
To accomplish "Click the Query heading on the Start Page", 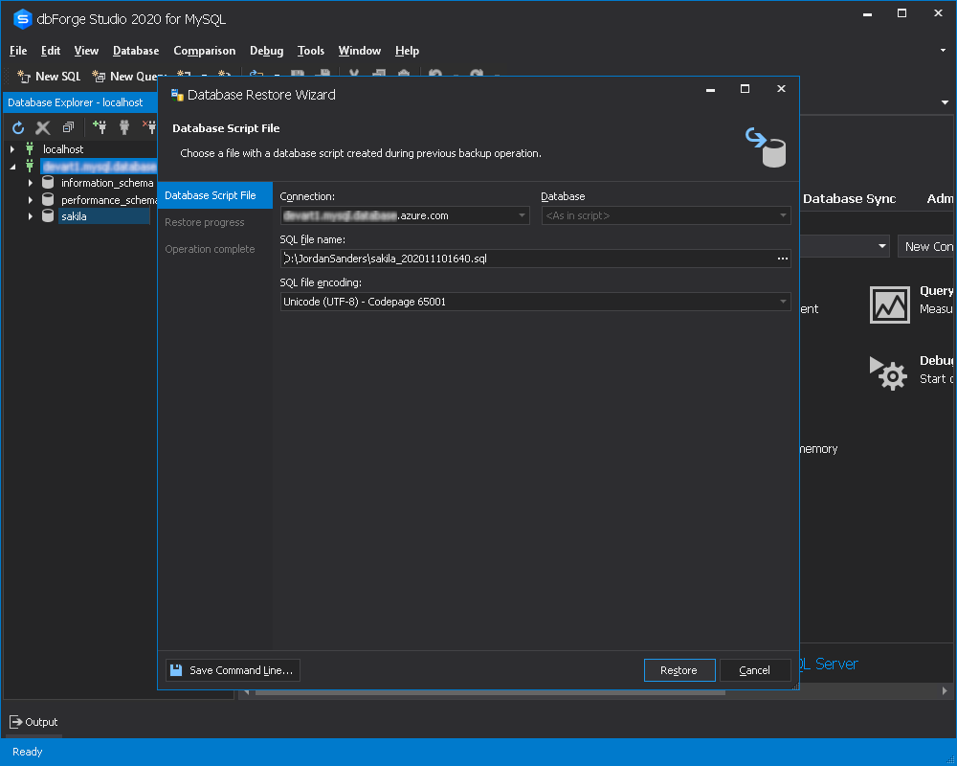I will (x=936, y=291).
